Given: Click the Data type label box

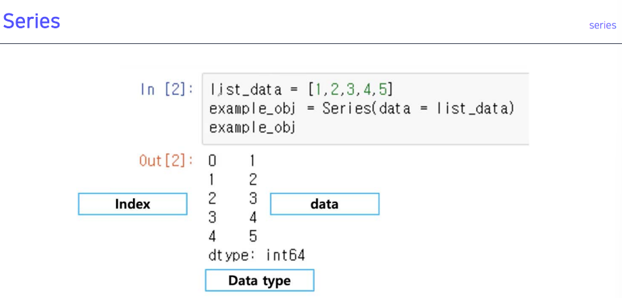Looking at the screenshot, I should click(259, 280).
